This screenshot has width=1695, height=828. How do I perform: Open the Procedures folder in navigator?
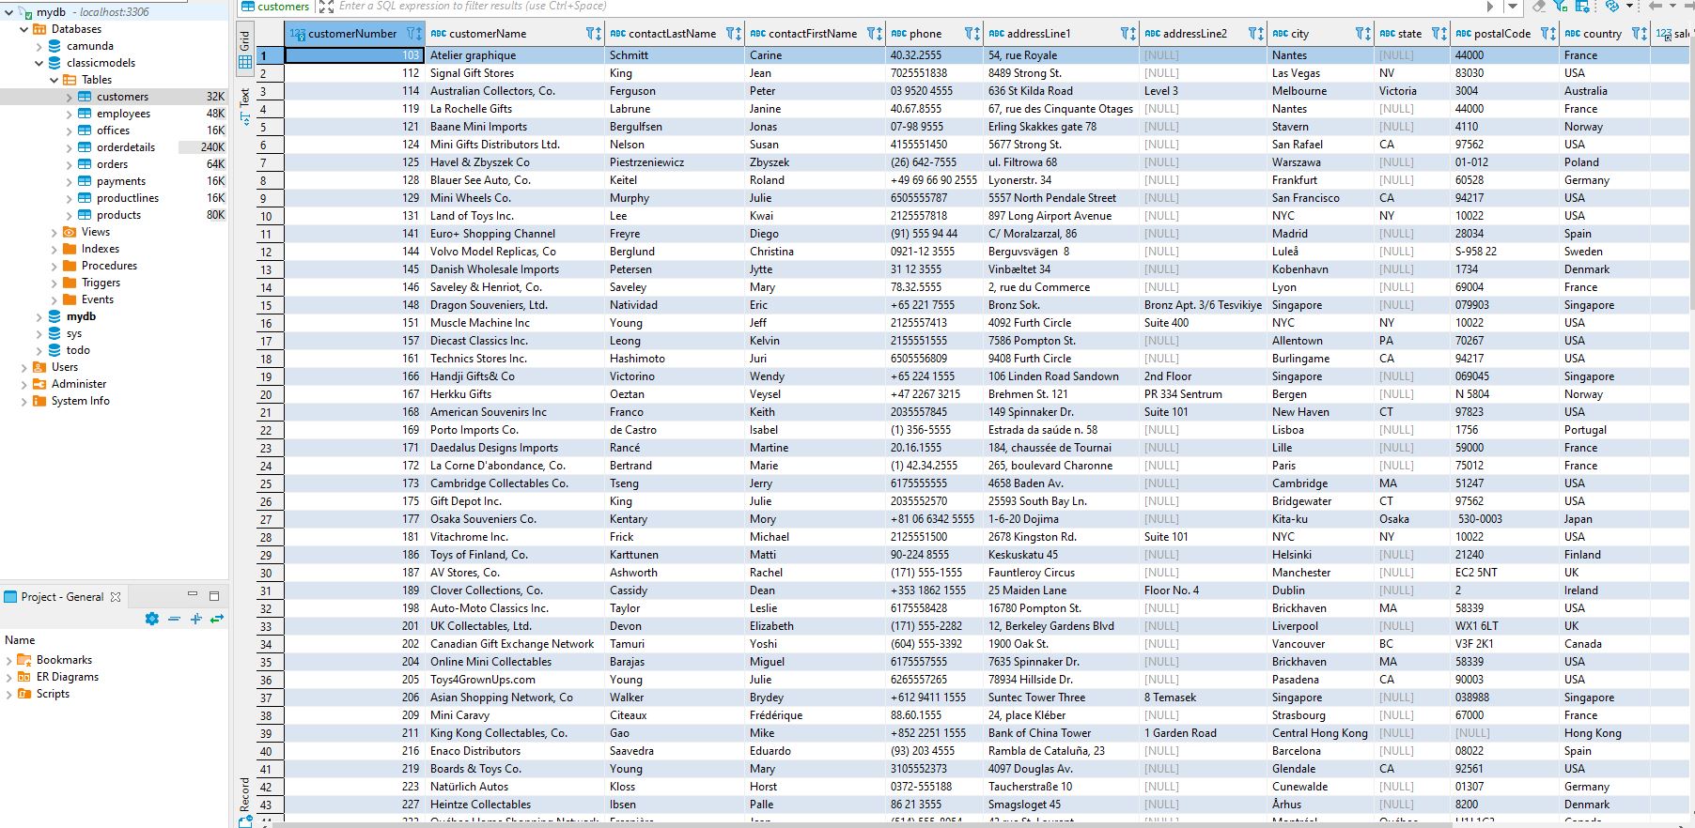(x=109, y=266)
